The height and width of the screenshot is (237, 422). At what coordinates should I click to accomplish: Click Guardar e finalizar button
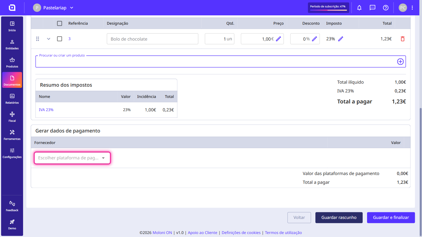[391, 218]
